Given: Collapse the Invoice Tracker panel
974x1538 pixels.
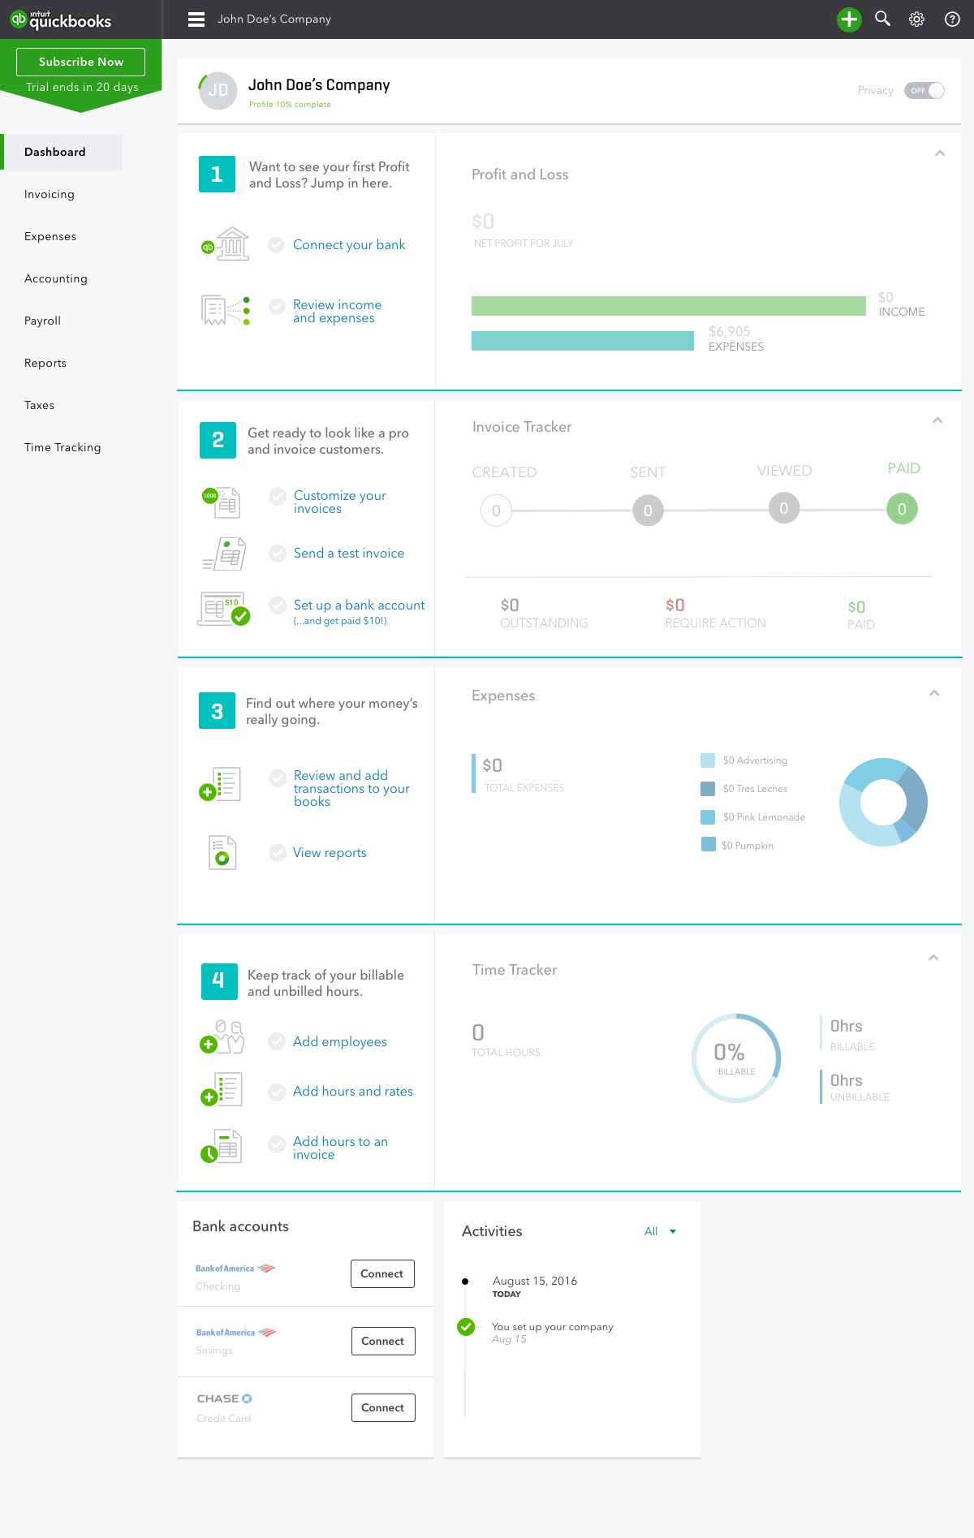Looking at the screenshot, I should pyautogui.click(x=937, y=420).
